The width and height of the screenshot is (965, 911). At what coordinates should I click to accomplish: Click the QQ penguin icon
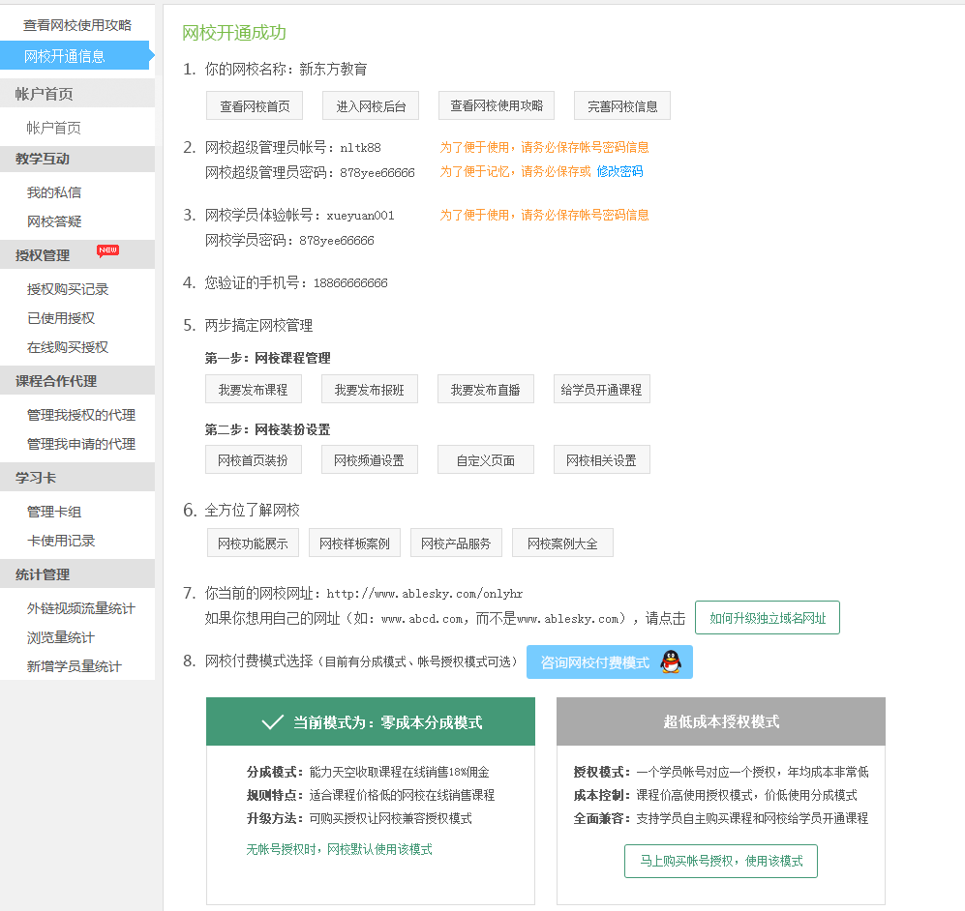click(x=671, y=662)
